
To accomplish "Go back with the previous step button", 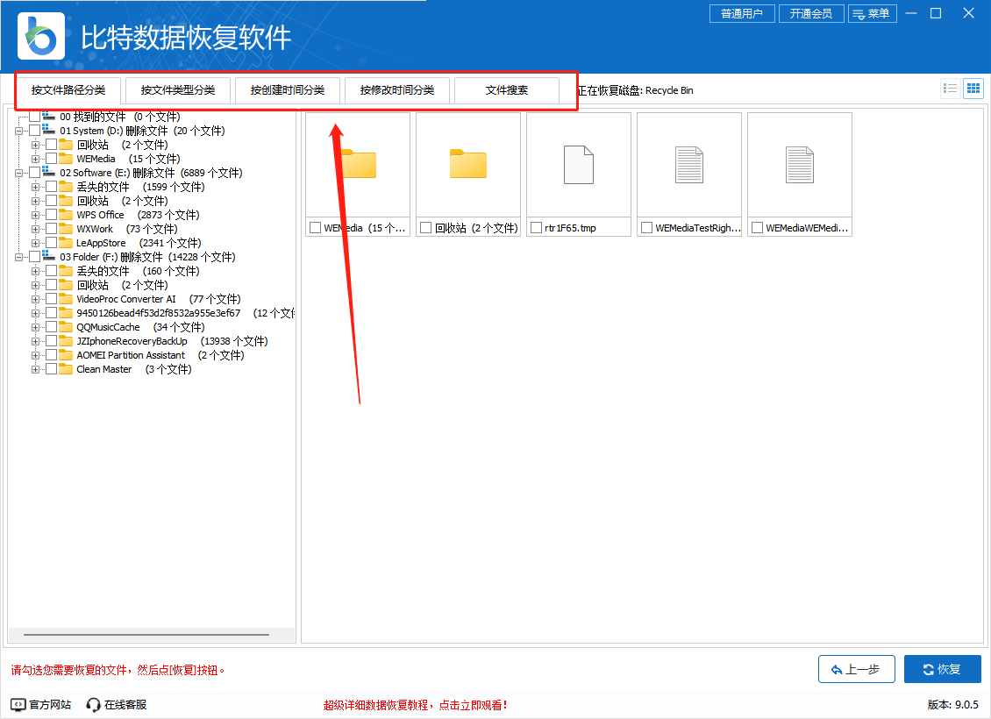I will [856, 669].
